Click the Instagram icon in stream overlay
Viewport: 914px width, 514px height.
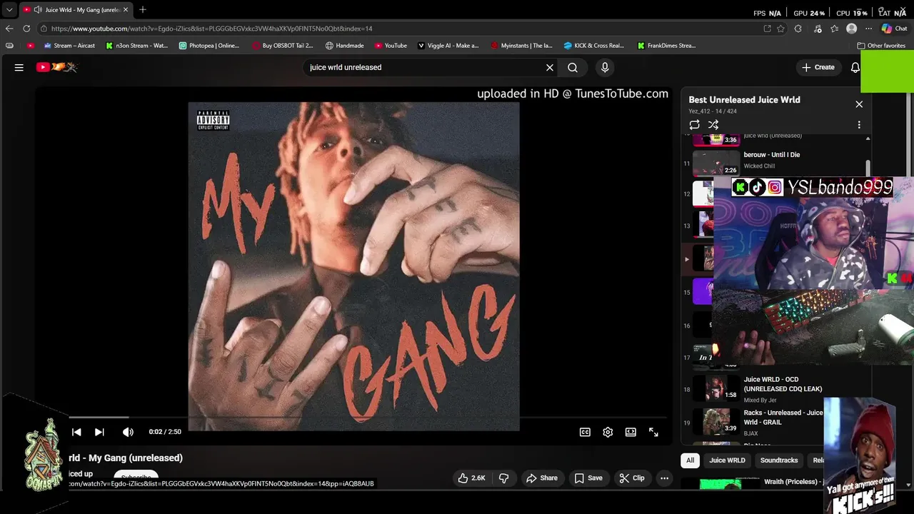(x=774, y=188)
